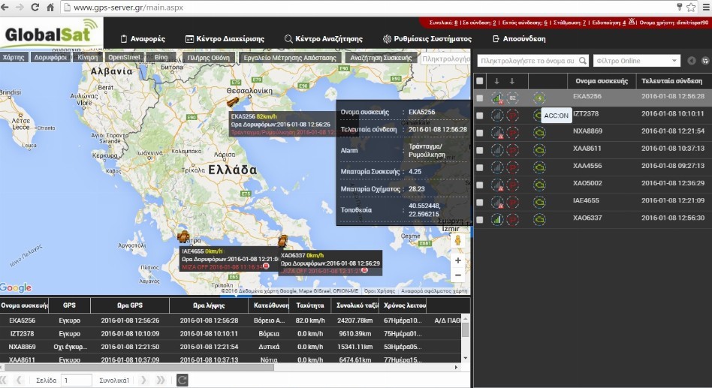Click Αναφορά σφάλματος χάρτη link

[433, 291]
